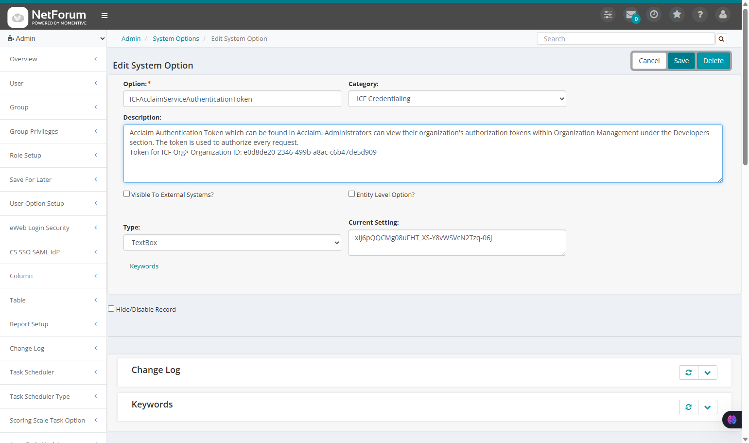
Task: Open eWeb Login Security menu
Action: (x=53, y=228)
